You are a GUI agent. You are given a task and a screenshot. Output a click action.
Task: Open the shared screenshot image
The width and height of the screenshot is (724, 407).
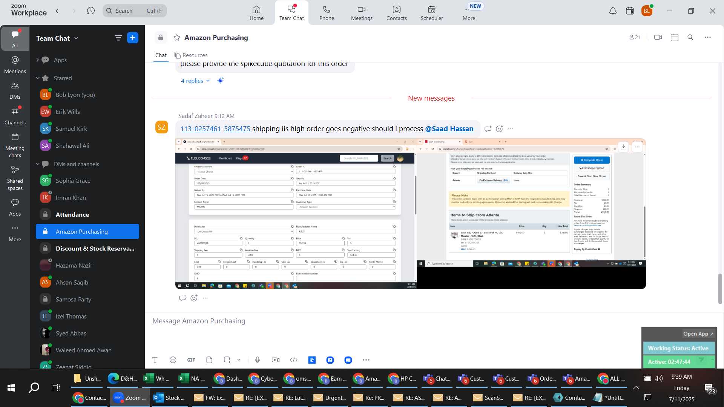[410, 214]
